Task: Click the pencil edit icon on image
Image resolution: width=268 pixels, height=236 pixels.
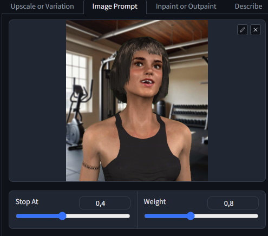Action: coord(243,30)
